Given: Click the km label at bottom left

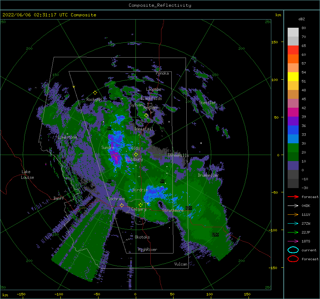Looking at the screenshot, I should 5,295.
